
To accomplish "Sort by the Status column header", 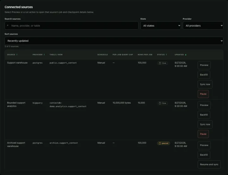I will coord(162,55).
